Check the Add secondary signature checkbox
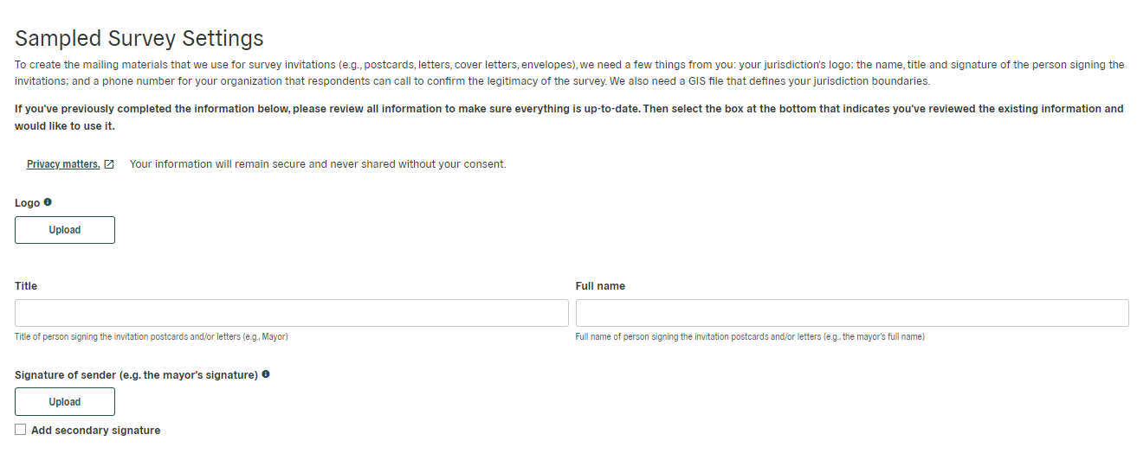The height and width of the screenshot is (460, 1137). click(x=21, y=430)
